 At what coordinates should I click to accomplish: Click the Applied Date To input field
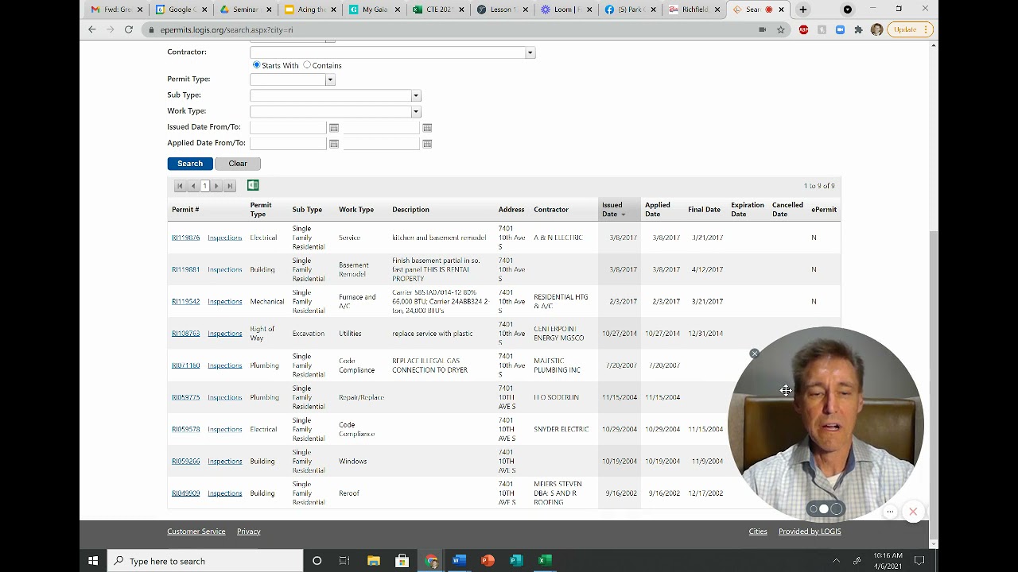coord(381,144)
